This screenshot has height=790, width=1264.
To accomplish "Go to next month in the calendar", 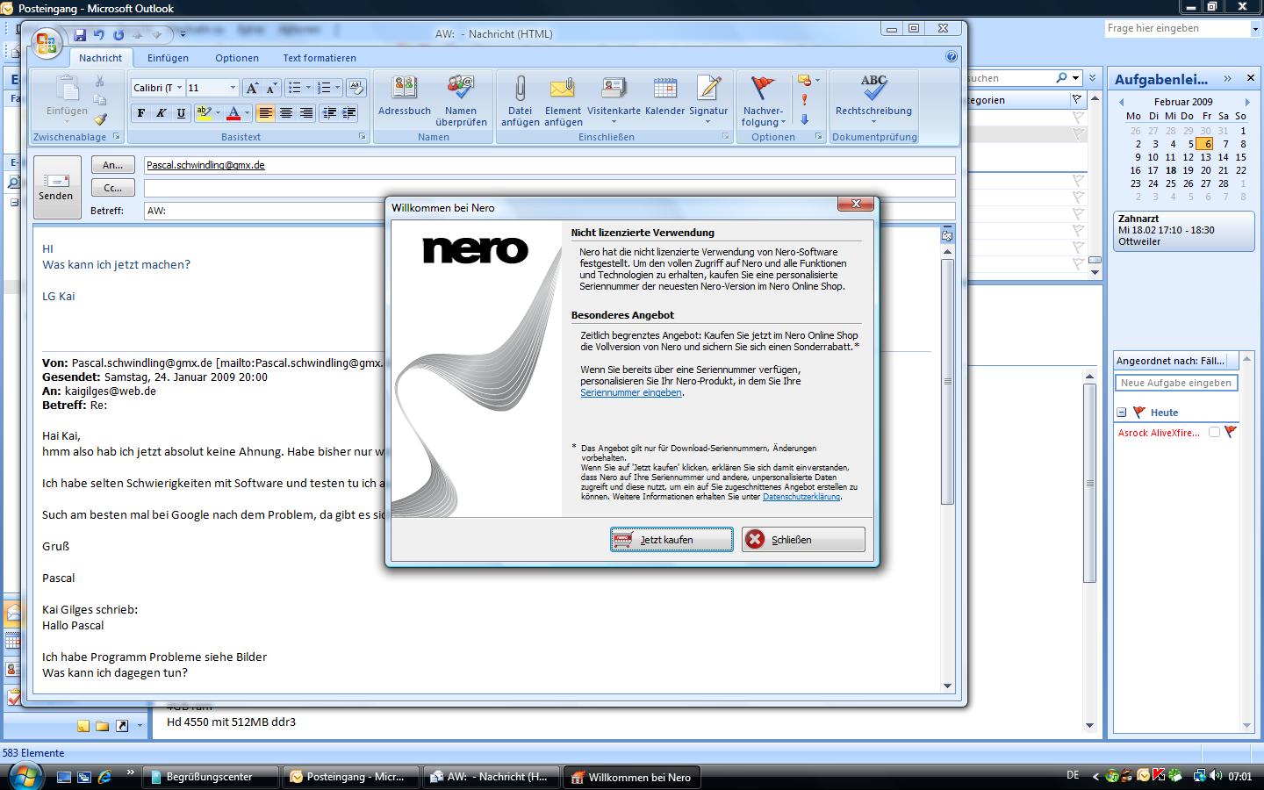I will pyautogui.click(x=1248, y=102).
